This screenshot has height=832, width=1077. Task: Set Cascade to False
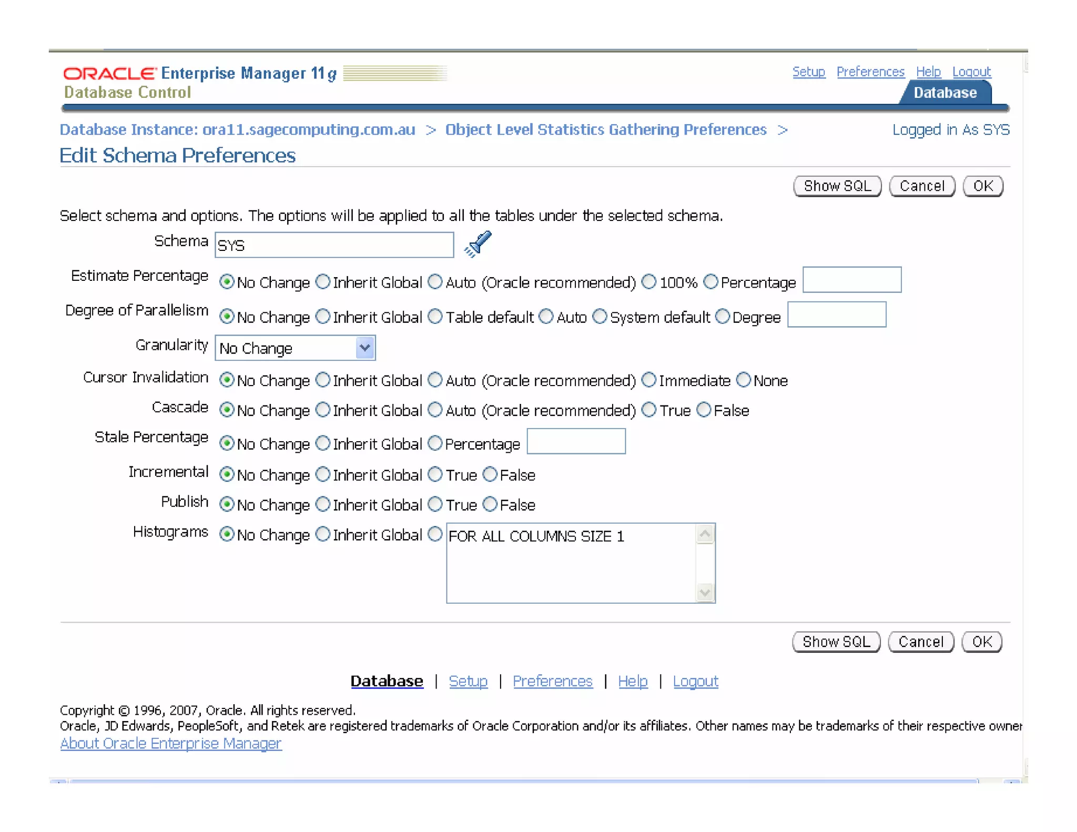coord(704,410)
